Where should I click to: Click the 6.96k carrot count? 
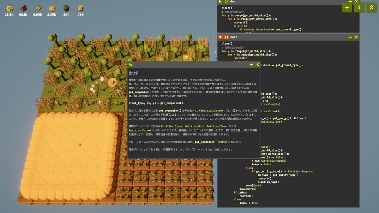[x=38, y=15]
